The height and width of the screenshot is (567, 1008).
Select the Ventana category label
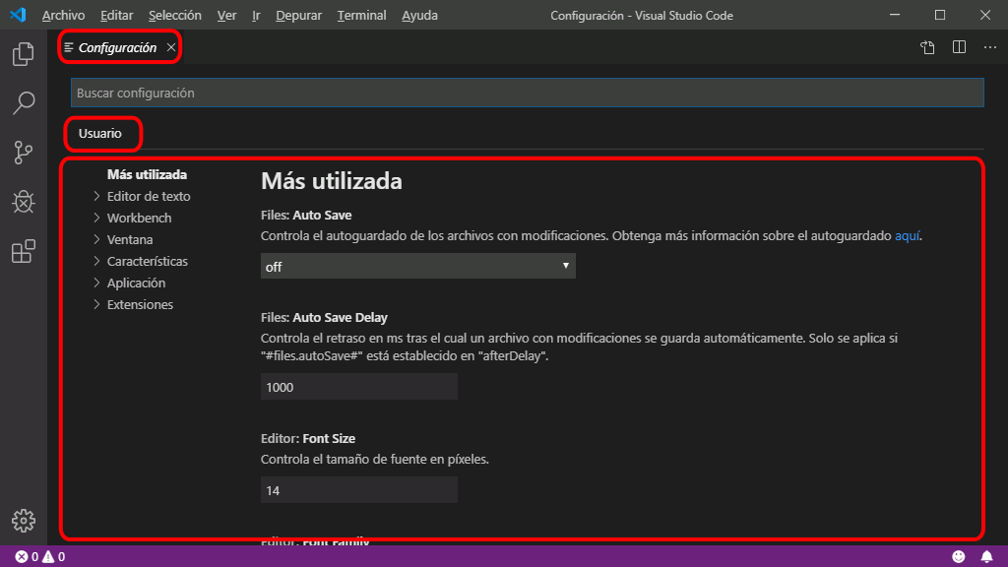130,240
